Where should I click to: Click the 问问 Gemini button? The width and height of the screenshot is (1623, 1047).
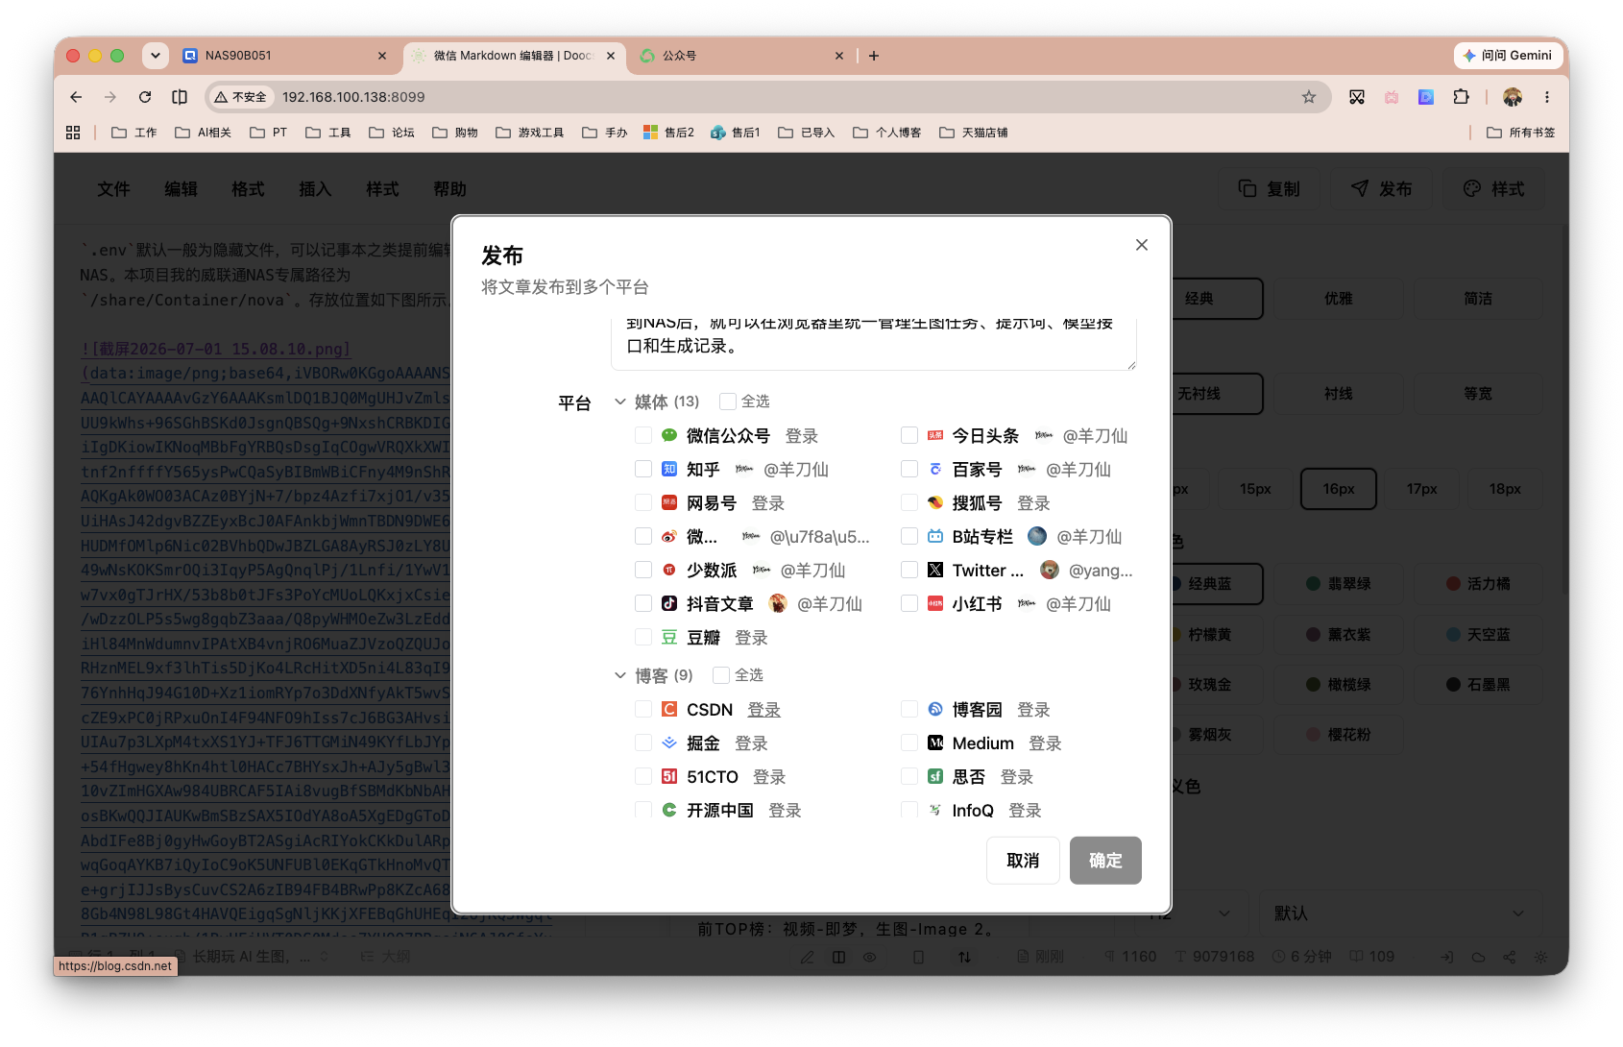click(x=1507, y=56)
